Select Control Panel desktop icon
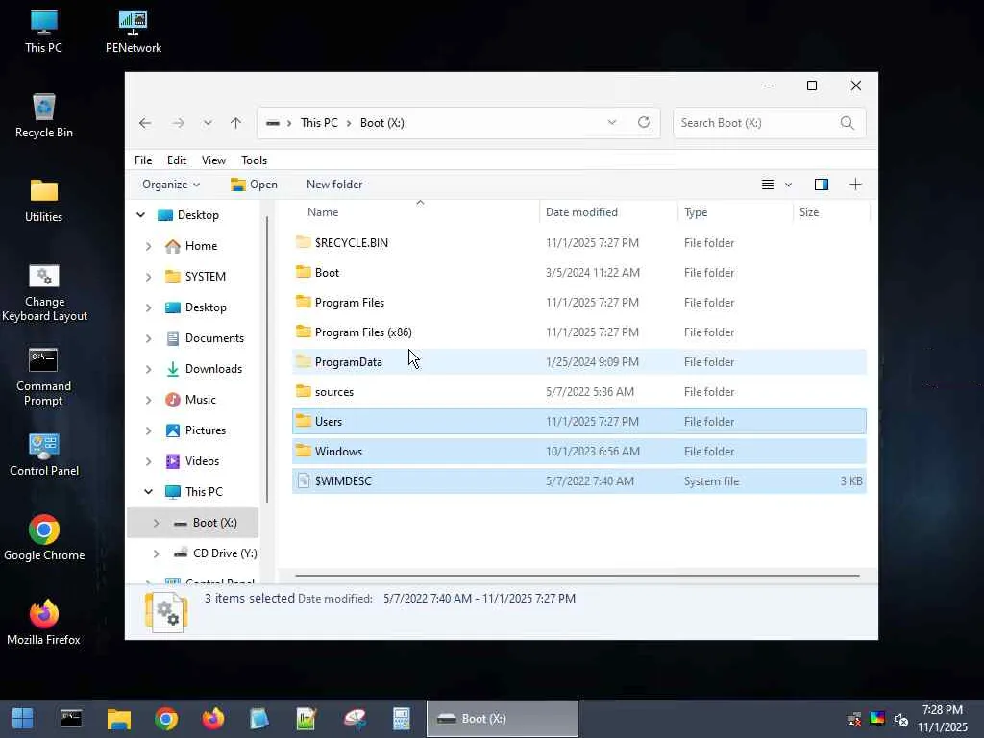Viewport: 984px width, 738px height. tap(44, 455)
